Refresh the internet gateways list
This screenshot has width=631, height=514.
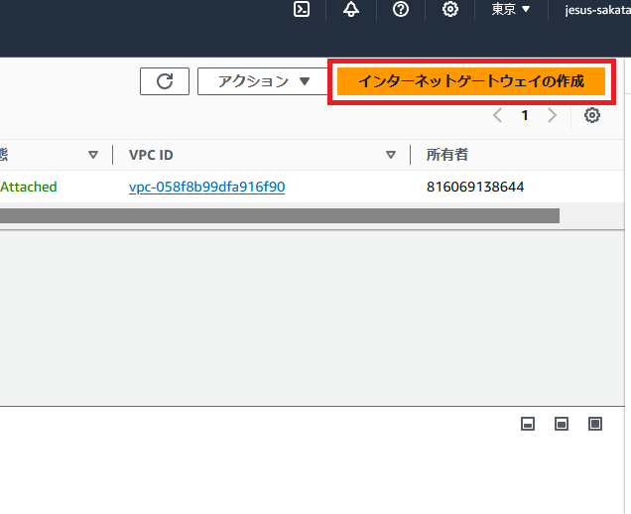click(x=165, y=81)
